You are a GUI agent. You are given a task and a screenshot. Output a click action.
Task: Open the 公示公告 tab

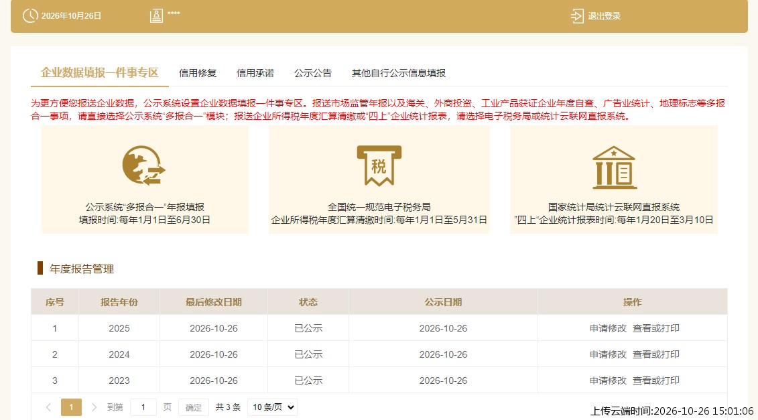(313, 73)
